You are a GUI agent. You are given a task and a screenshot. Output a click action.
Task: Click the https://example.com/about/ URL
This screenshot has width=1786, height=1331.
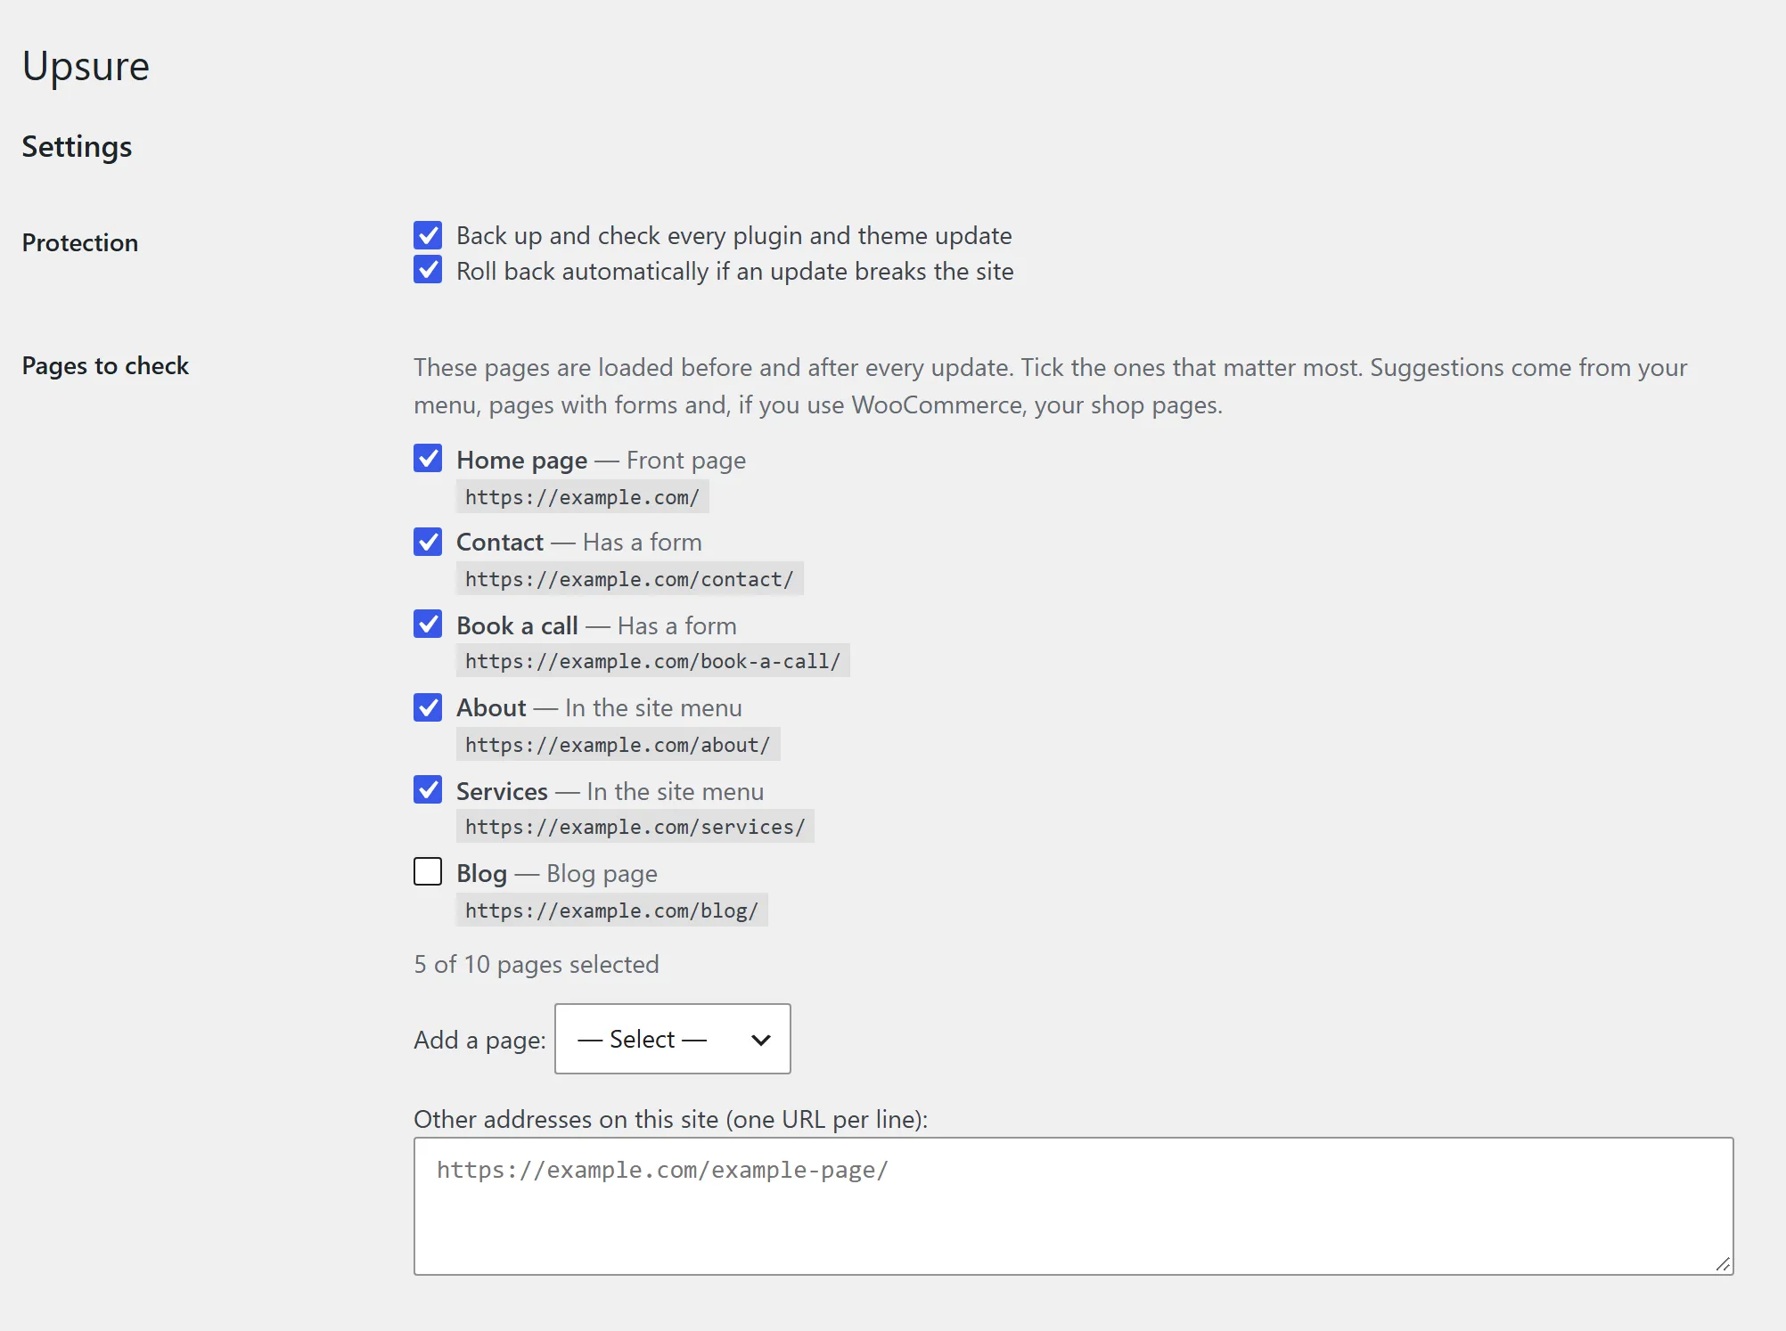618,745
